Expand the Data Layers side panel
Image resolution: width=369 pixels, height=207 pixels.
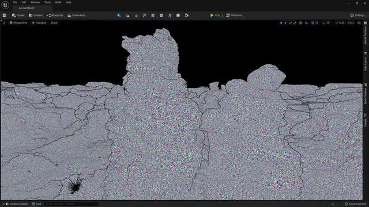(365, 62)
